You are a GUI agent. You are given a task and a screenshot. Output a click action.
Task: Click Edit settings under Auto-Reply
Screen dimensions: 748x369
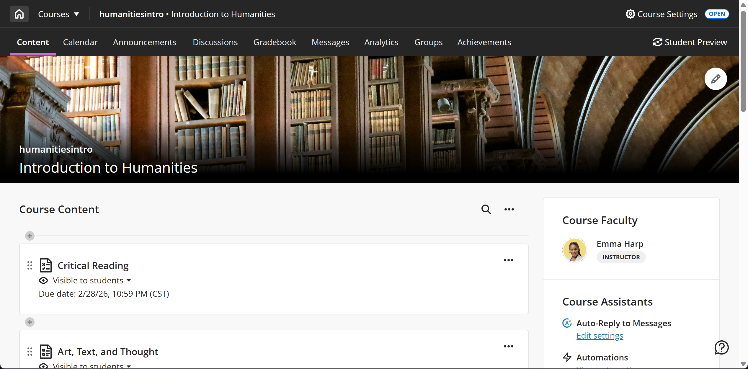click(x=600, y=336)
